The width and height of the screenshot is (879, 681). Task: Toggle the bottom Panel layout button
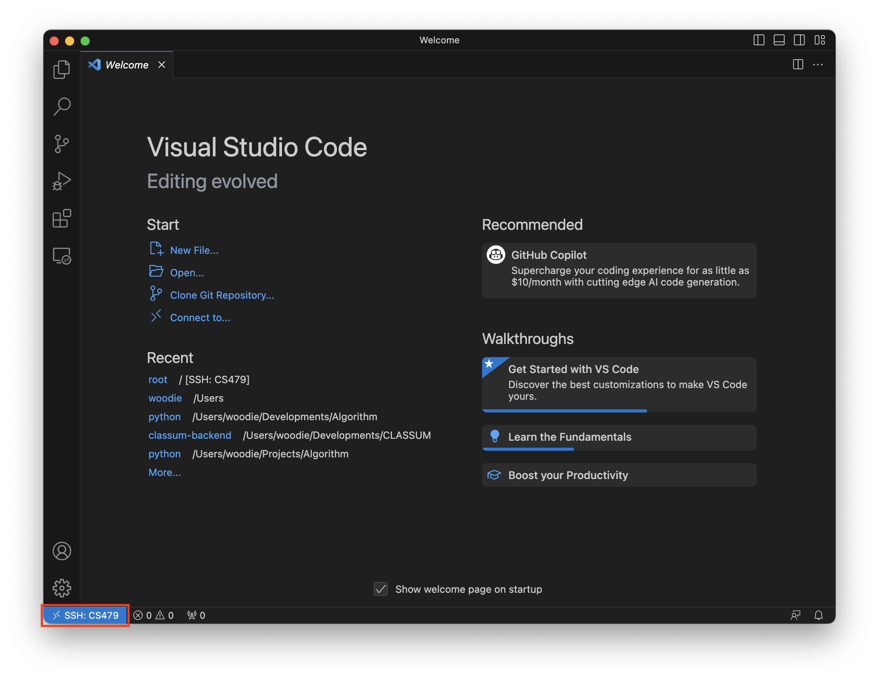coord(779,40)
